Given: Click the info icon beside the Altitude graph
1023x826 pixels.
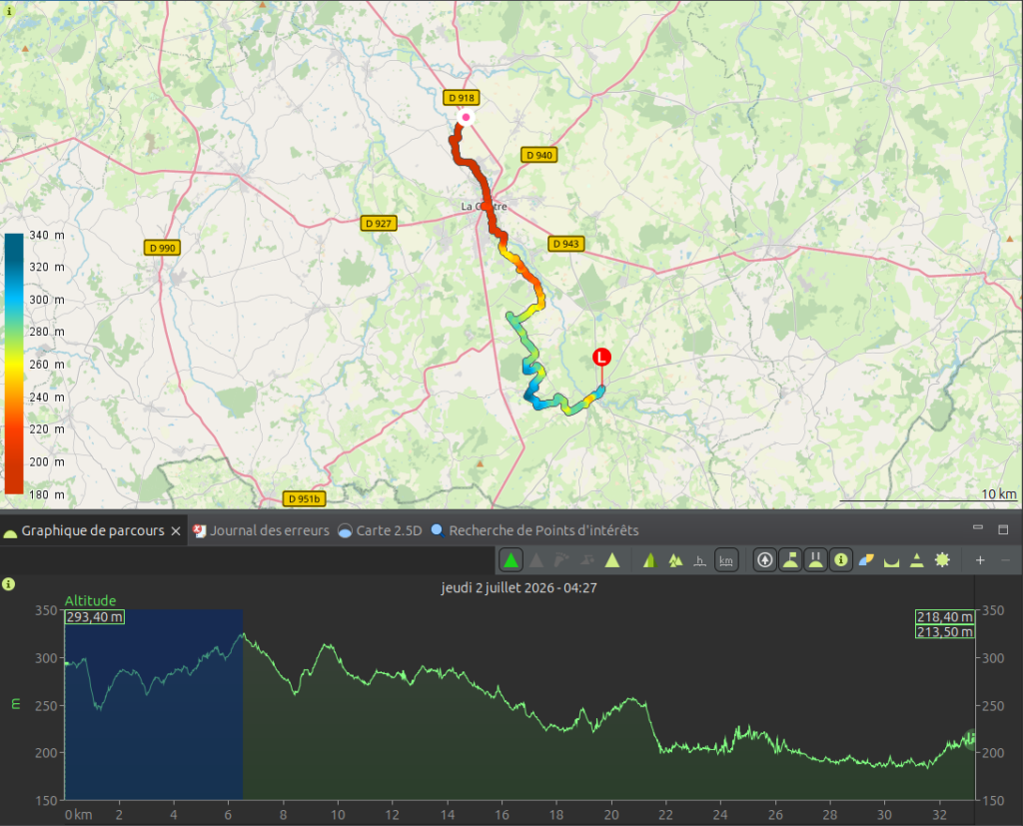Looking at the screenshot, I should point(8,584).
